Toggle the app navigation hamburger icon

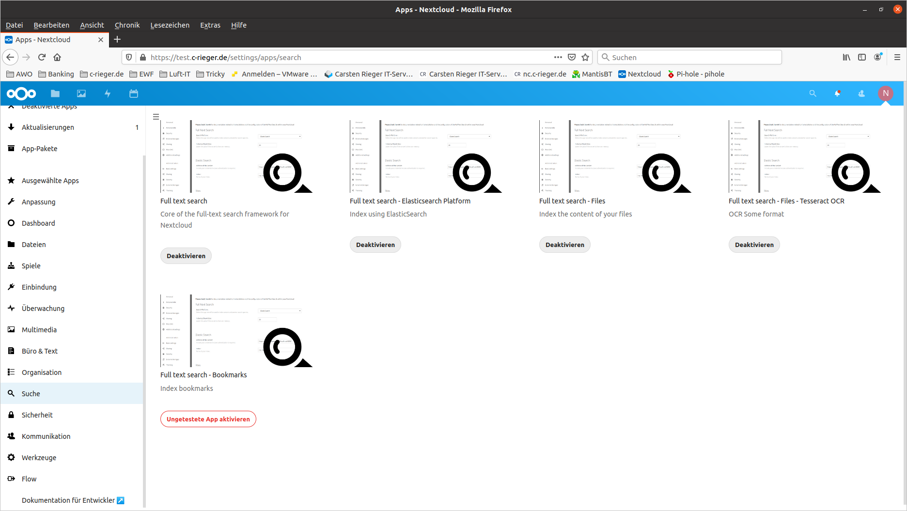tap(156, 117)
